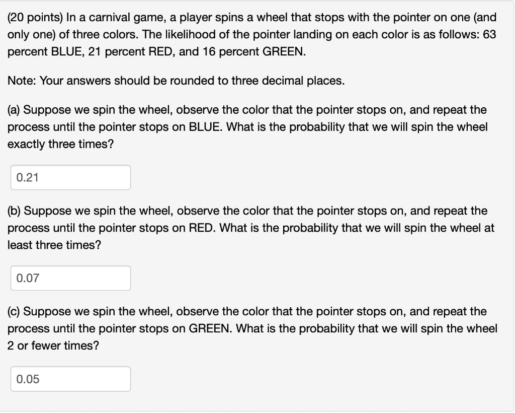Select the text in part (b) answer box
515x413 pixels.
pos(27,278)
